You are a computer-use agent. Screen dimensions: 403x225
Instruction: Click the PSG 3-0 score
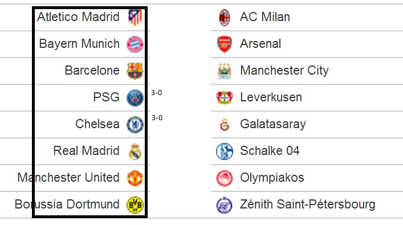tap(157, 93)
